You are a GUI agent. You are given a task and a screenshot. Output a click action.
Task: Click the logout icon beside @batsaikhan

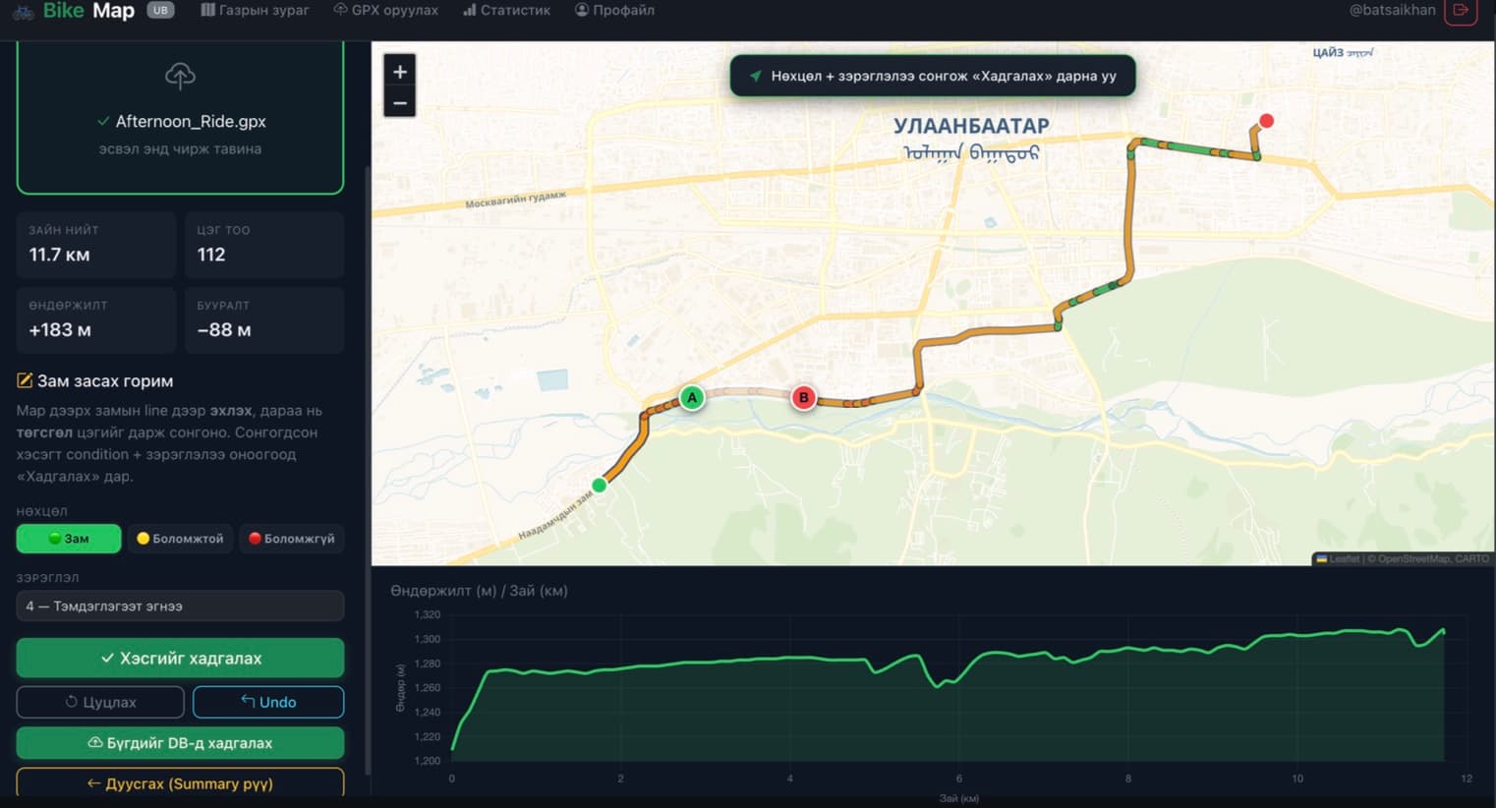click(x=1461, y=11)
